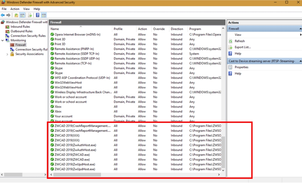Viewport: 302px width, 183px height.
Task: Collapse the Cast to Device actions section
Action: tap(300, 61)
